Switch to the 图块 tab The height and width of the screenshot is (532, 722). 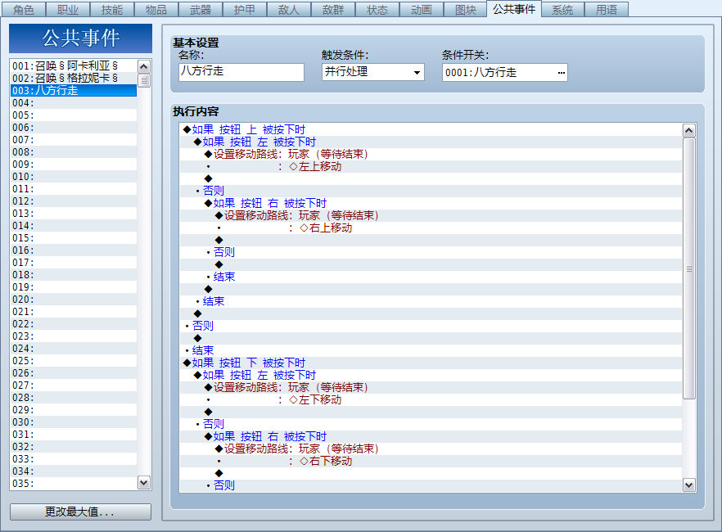pos(466,9)
